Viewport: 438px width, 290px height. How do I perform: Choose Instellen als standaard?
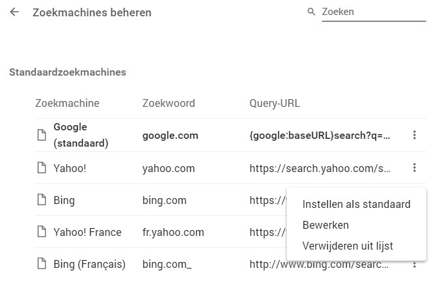(x=356, y=204)
